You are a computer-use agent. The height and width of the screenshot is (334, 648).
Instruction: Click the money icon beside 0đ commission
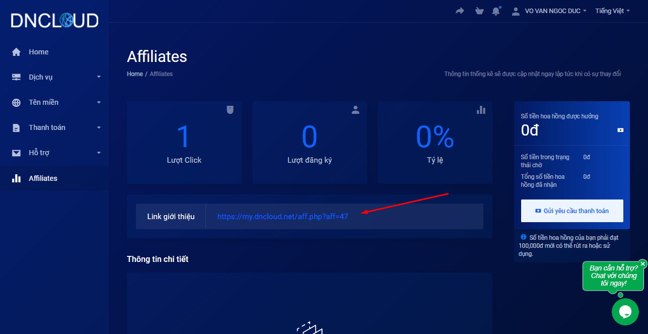coord(620,130)
